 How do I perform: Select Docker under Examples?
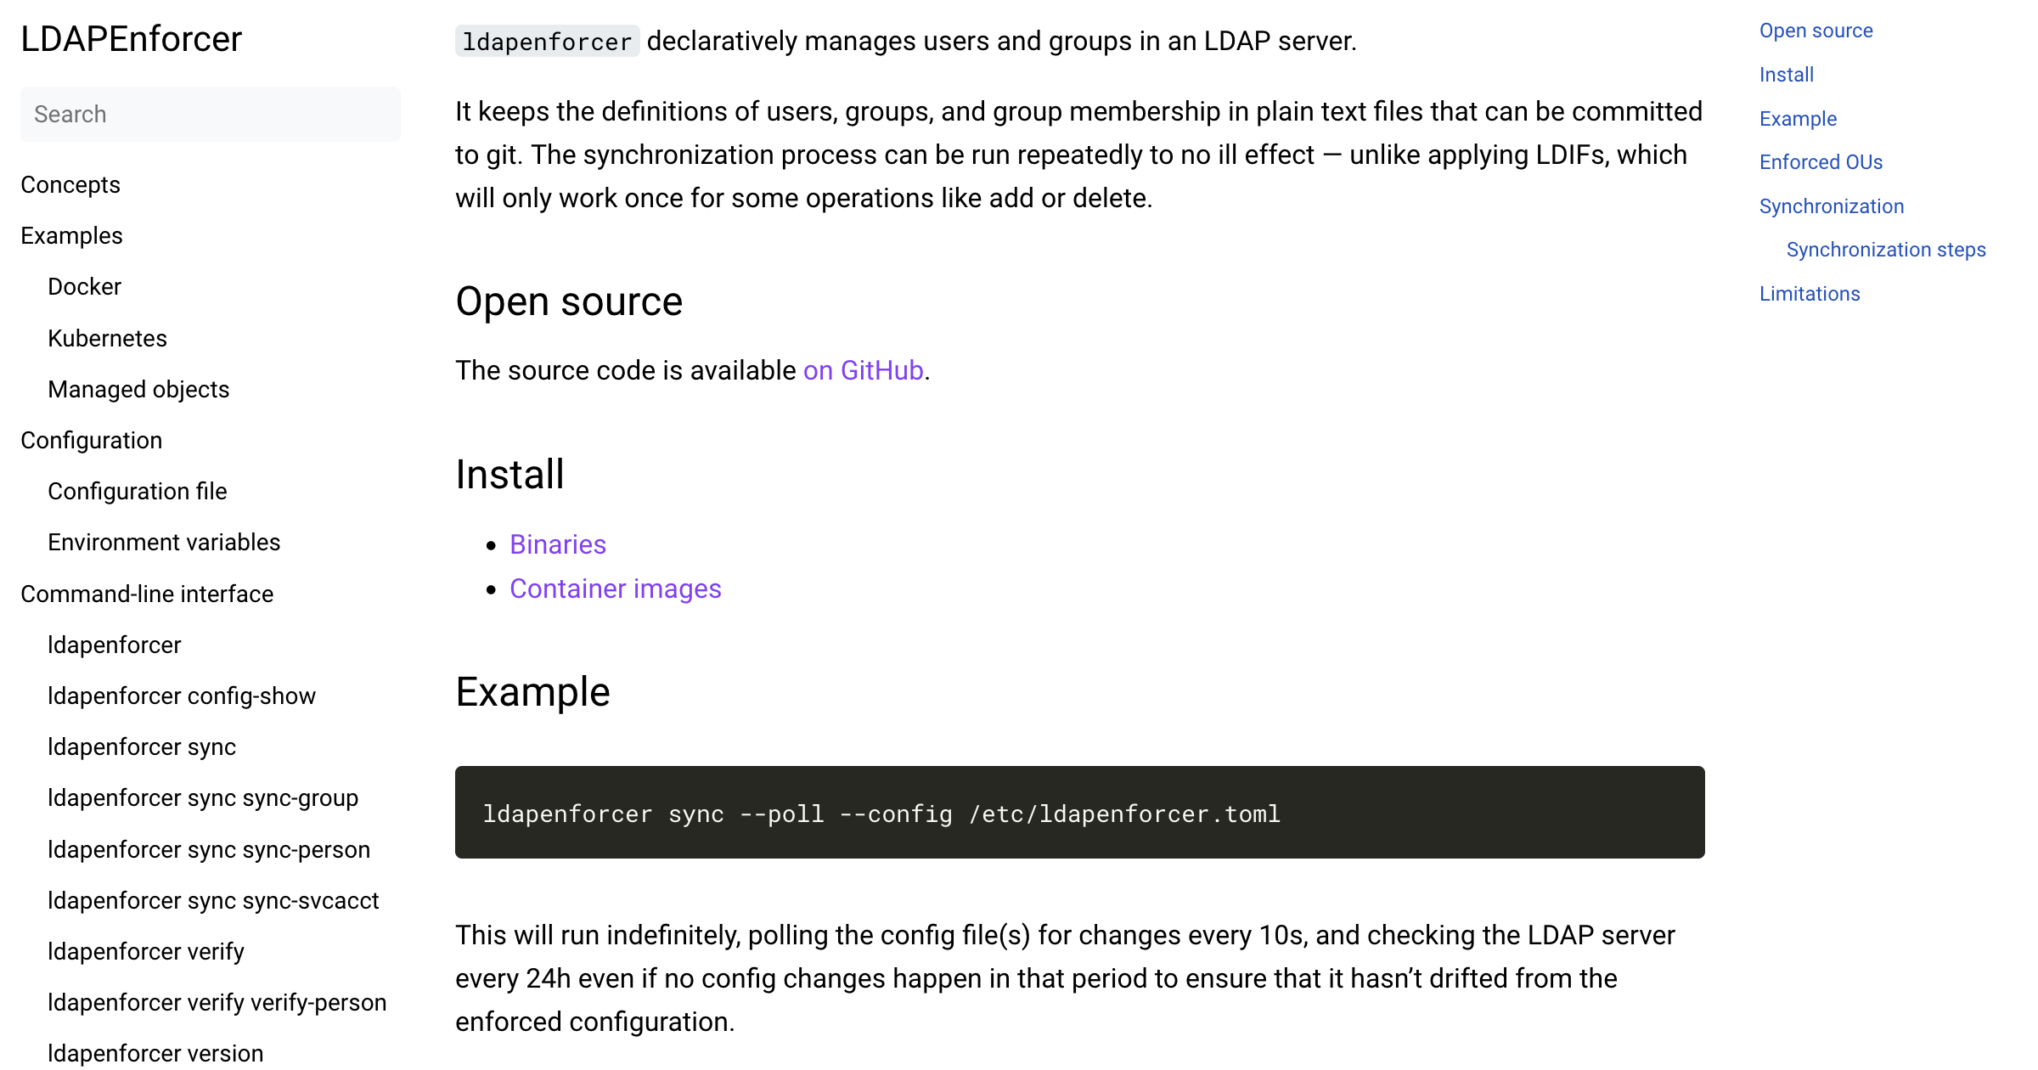coord(84,286)
